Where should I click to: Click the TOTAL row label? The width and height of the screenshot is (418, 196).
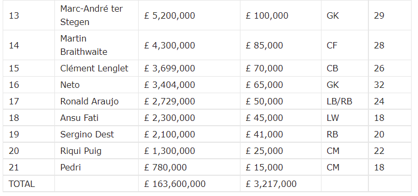click(21, 184)
